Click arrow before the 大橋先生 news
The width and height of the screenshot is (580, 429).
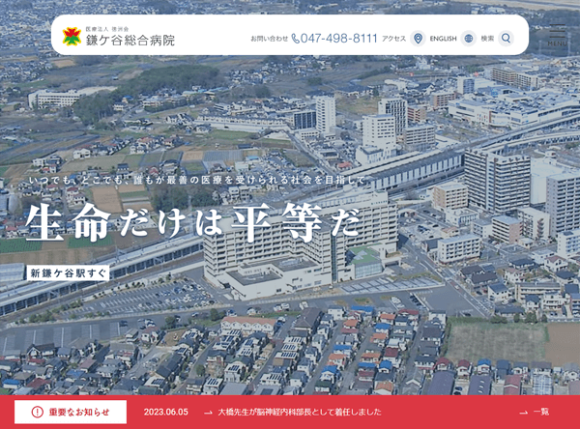pyautogui.click(x=208, y=413)
